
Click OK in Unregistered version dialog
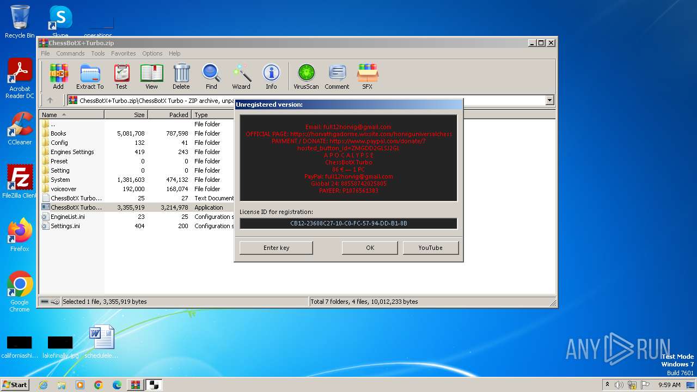pos(370,248)
